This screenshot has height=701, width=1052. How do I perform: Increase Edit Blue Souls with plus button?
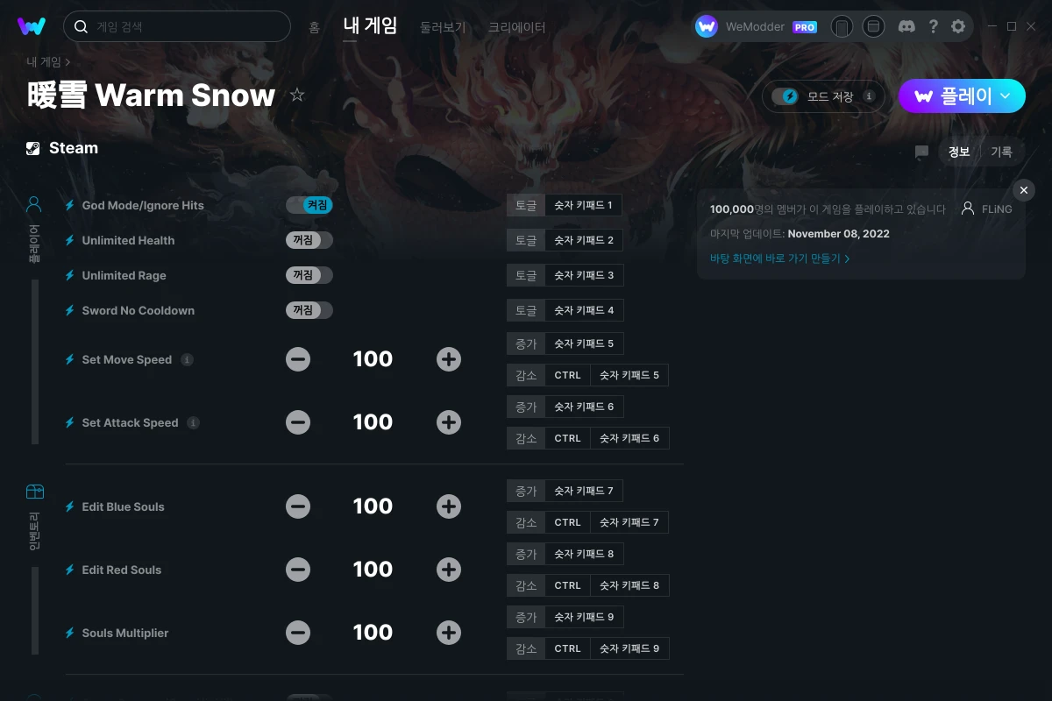pos(449,506)
